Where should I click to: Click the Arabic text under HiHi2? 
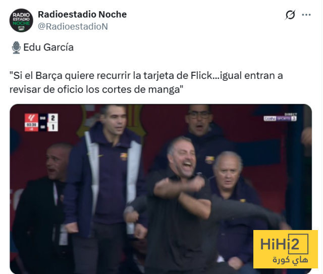point(291,260)
